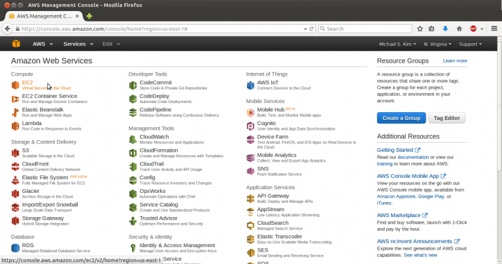This screenshot has width=502, height=264.
Task: Click the Elastic Transcoder icon
Action: coord(250,239)
